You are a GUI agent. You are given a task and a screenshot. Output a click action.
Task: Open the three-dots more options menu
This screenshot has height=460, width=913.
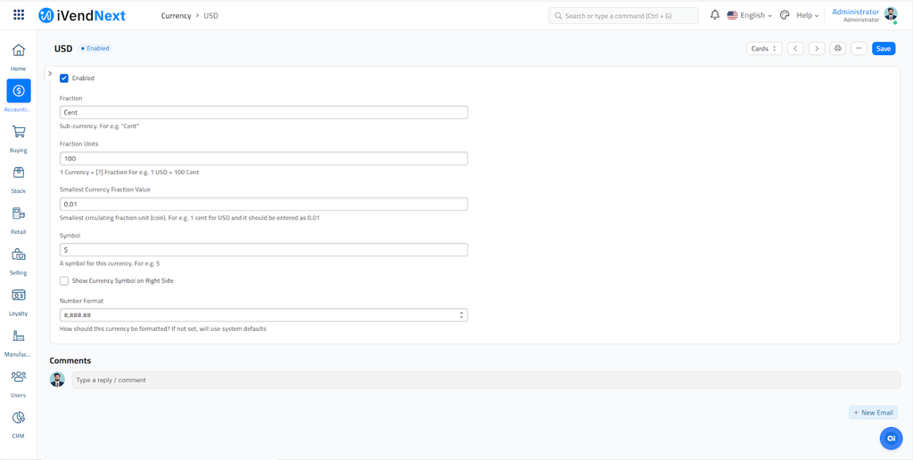pos(859,49)
